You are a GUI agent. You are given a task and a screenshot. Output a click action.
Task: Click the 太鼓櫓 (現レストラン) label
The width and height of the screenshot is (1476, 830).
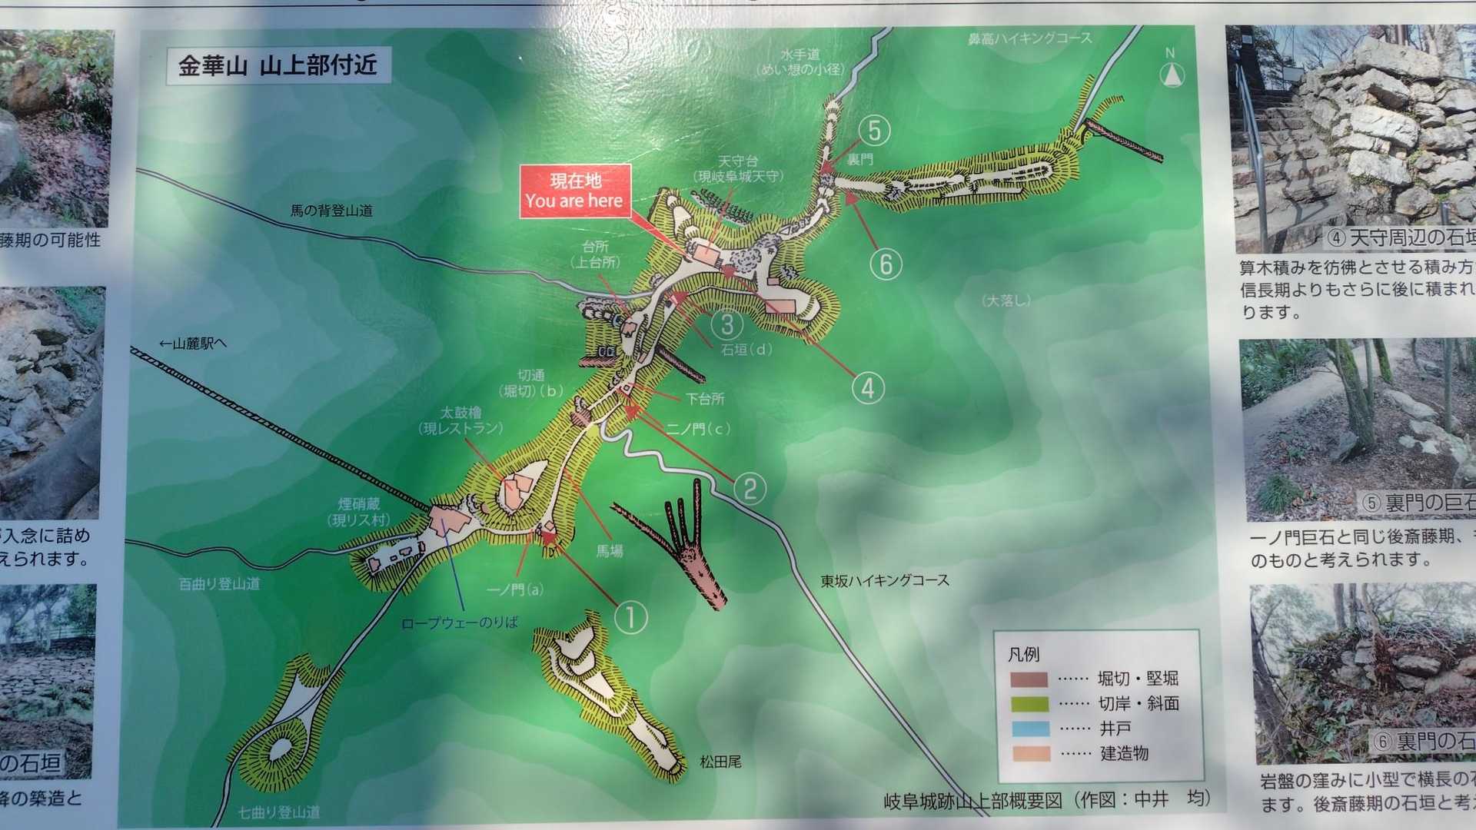point(460,421)
